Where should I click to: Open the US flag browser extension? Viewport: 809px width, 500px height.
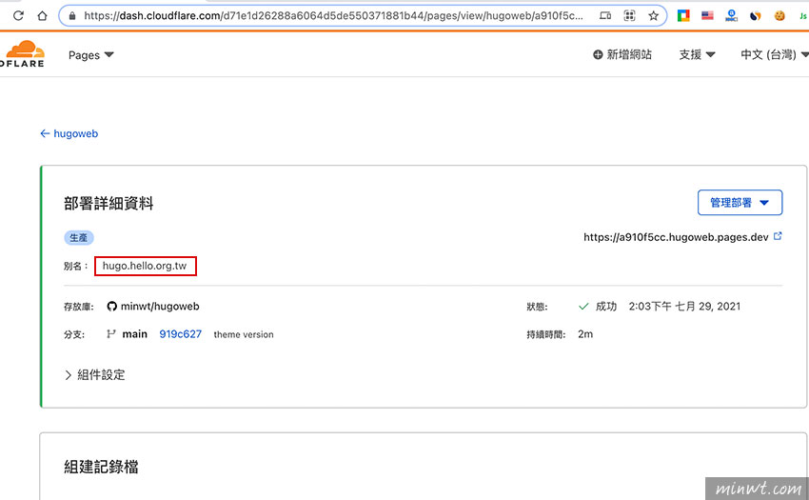[x=707, y=15]
